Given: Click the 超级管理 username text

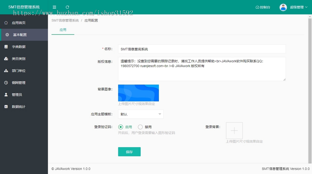Looking at the screenshot, I should 297,7.
